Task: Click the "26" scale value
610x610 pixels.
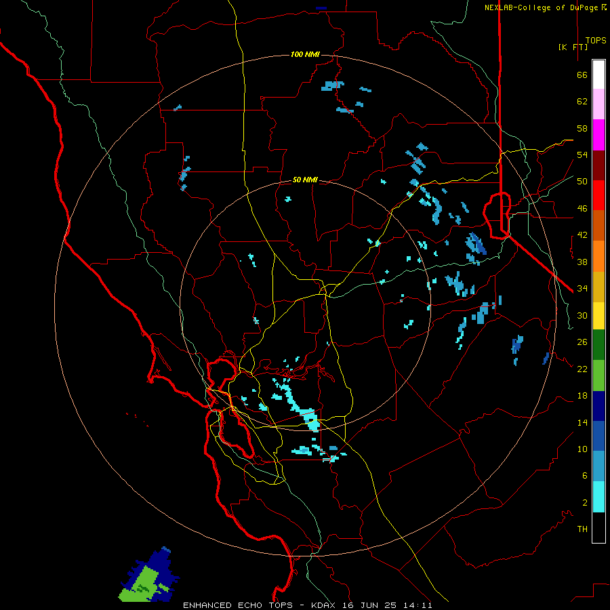Action: [582, 342]
